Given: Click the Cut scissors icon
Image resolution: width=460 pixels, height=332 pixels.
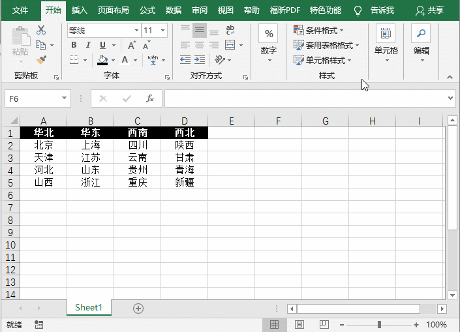Looking at the screenshot, I should pyautogui.click(x=41, y=30).
